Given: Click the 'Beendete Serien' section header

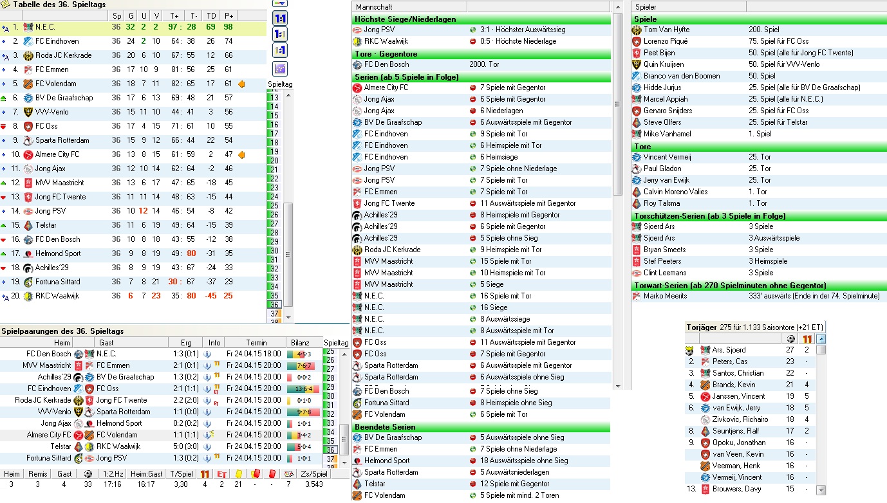Looking at the screenshot, I should (x=481, y=427).
